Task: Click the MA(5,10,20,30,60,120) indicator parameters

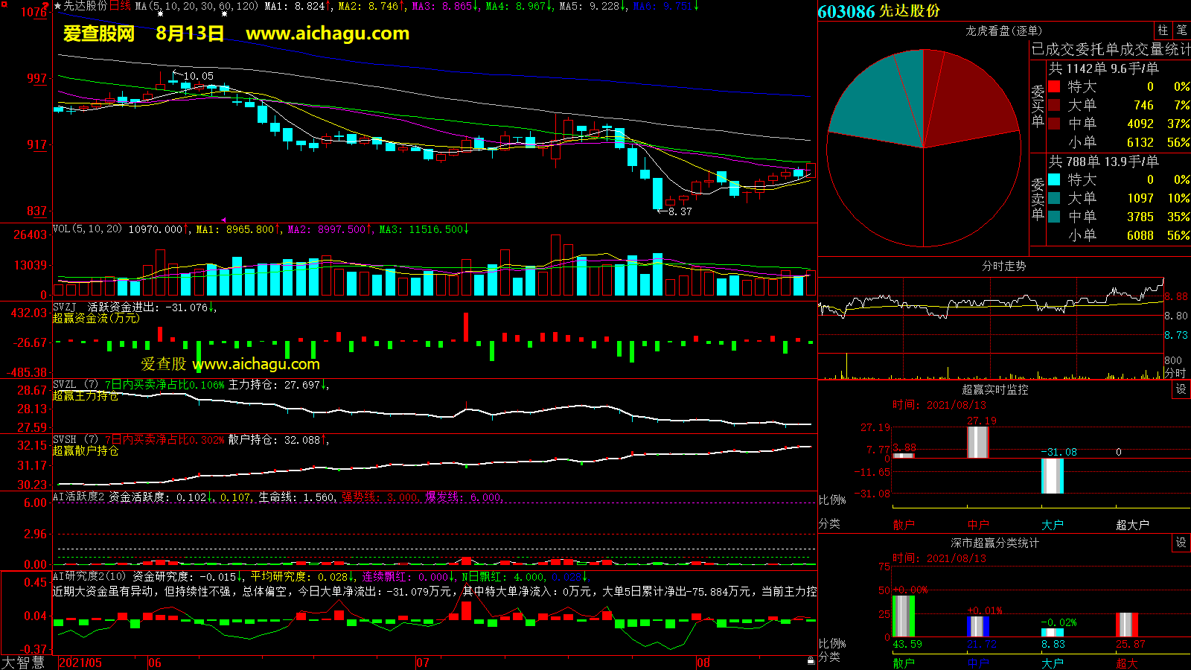Action: click(197, 6)
